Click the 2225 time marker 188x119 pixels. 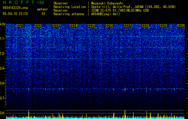pyautogui.click(x=91, y=26)
